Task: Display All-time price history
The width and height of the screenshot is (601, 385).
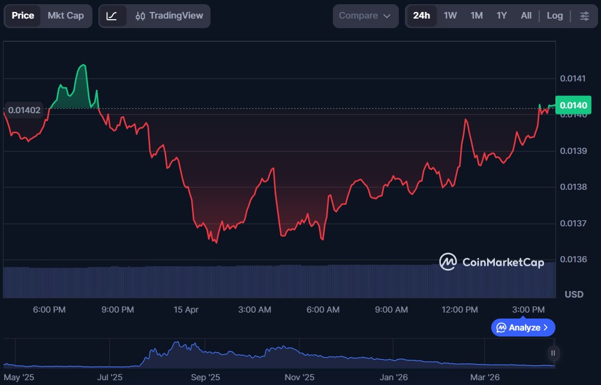Action: (x=526, y=16)
